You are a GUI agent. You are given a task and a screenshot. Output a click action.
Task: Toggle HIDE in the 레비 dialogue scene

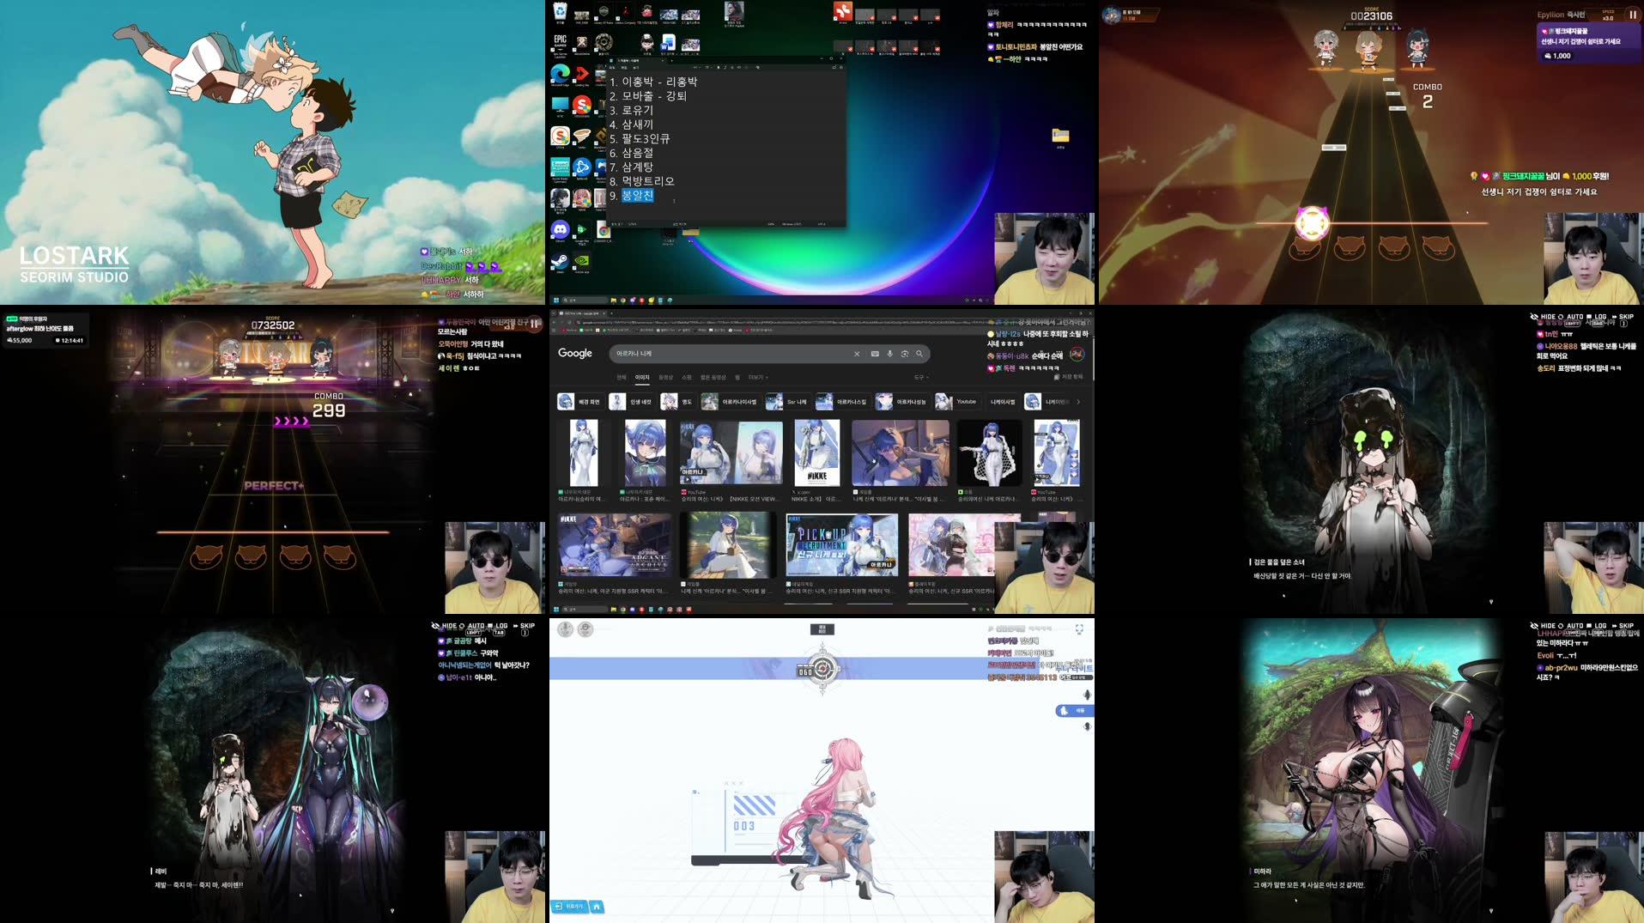click(444, 626)
